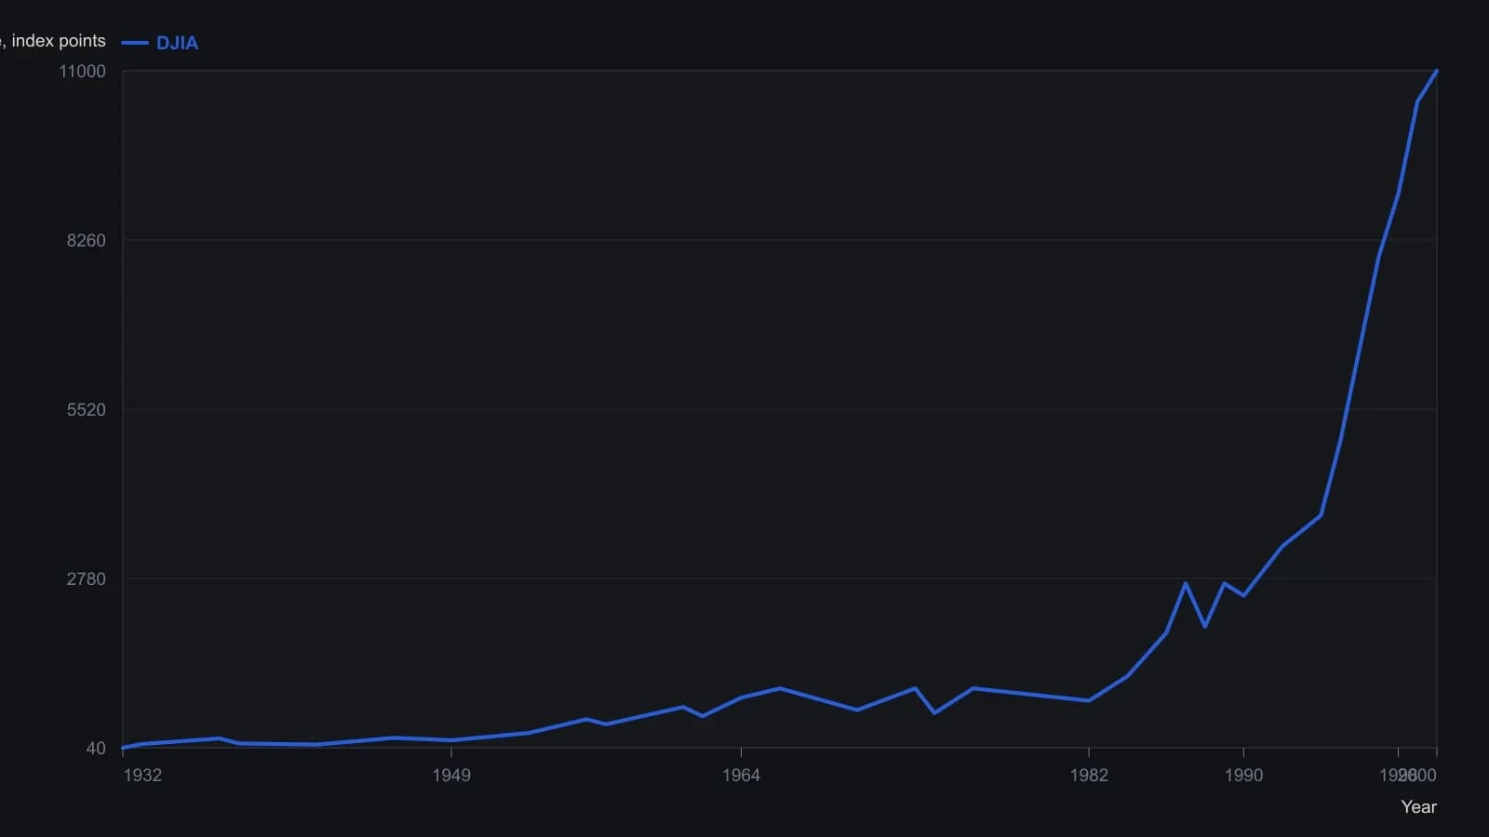Click the line's starting point at 1932

click(123, 748)
